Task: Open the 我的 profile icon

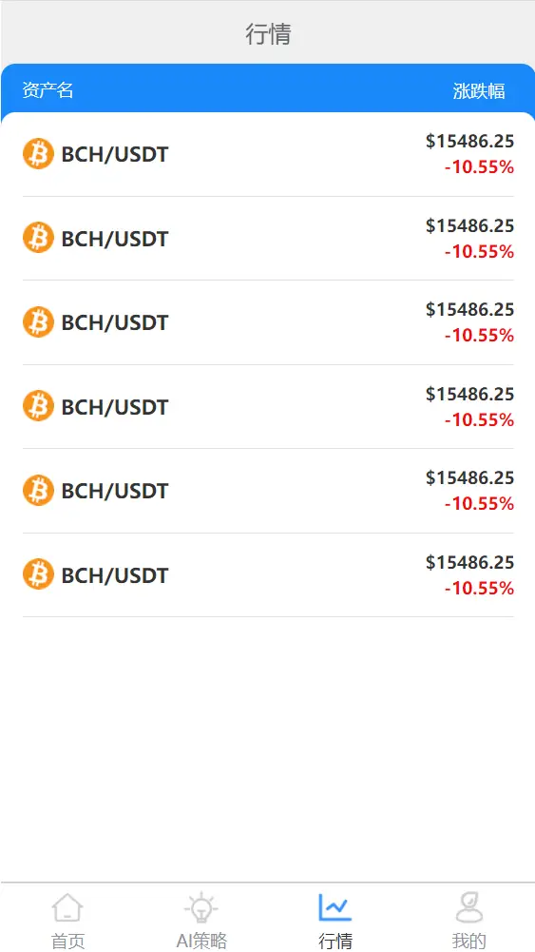Action: click(x=468, y=907)
